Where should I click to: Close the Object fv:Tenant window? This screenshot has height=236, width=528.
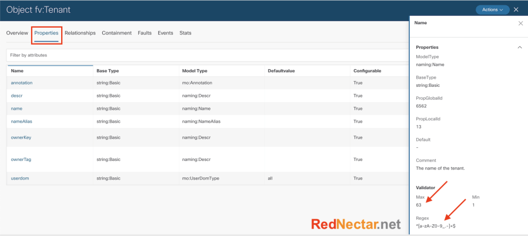(x=516, y=10)
